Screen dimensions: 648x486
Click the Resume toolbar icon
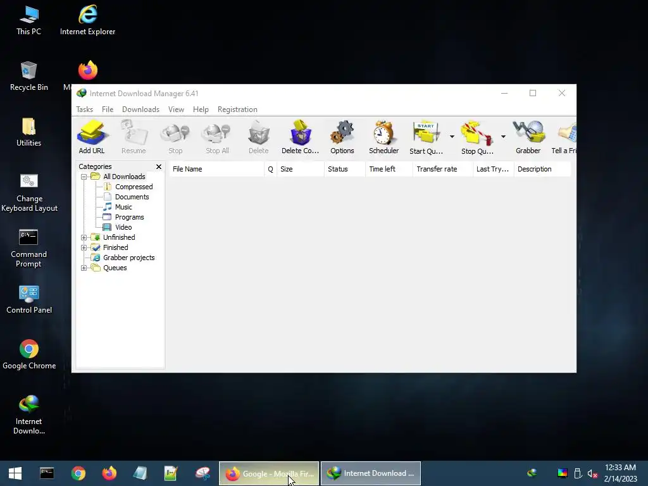tap(134, 137)
